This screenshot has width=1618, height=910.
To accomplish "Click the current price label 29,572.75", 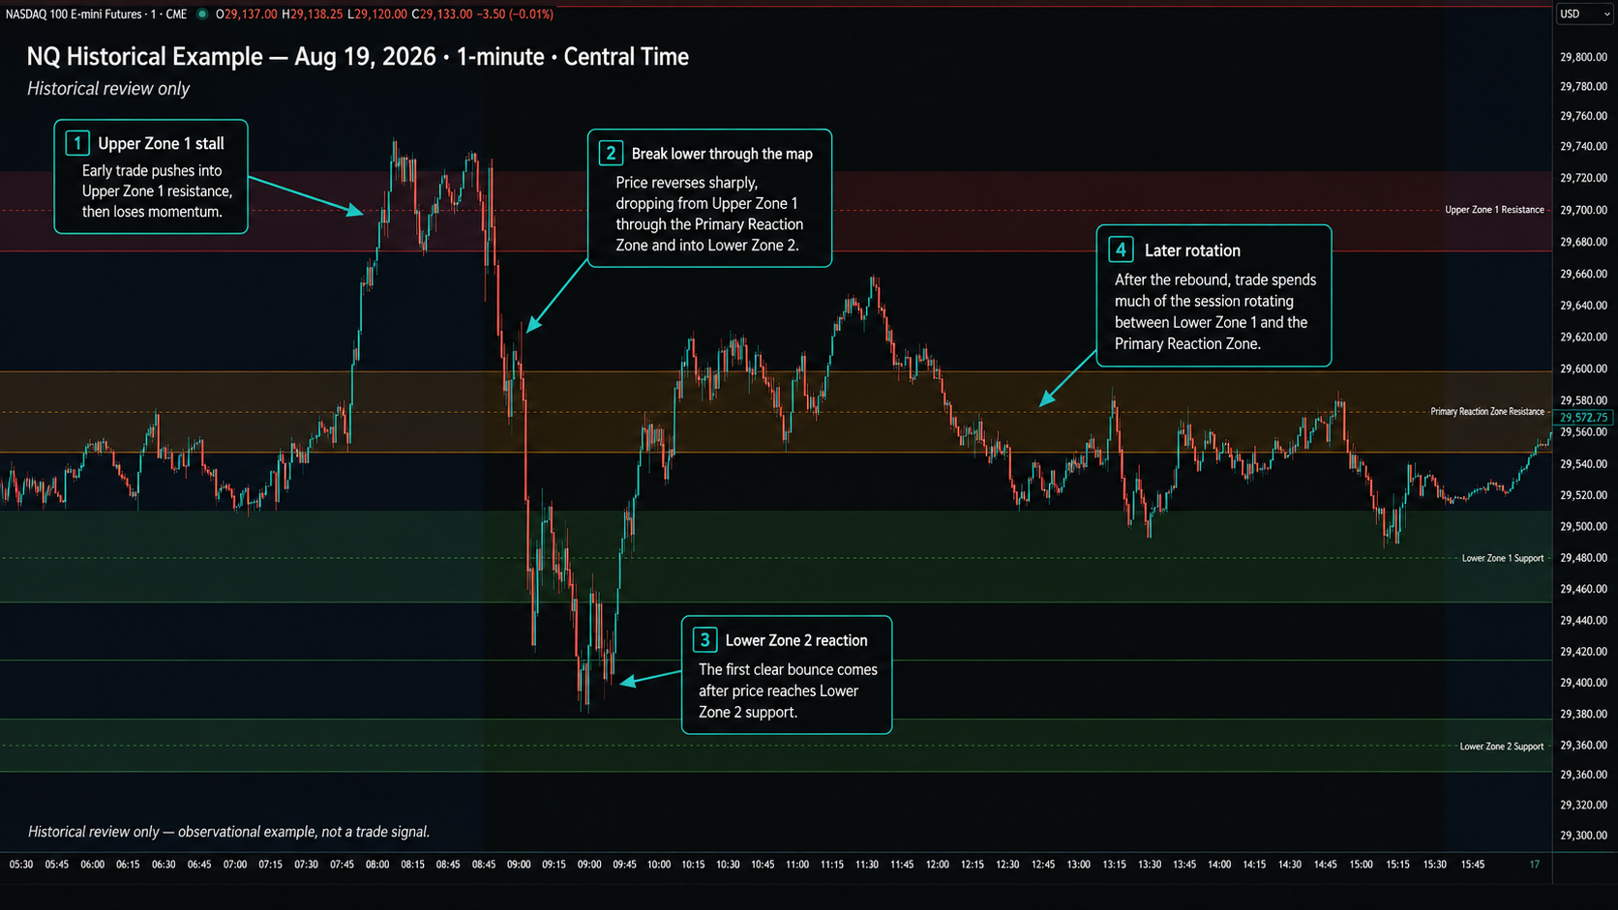I will click(x=1583, y=418).
